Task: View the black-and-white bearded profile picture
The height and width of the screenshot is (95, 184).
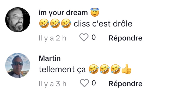Action: [18, 20]
